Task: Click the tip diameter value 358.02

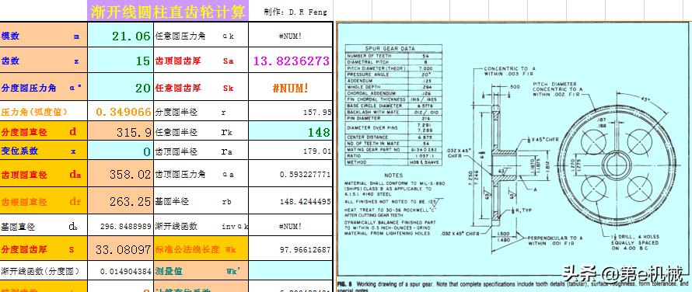Action: click(x=121, y=174)
